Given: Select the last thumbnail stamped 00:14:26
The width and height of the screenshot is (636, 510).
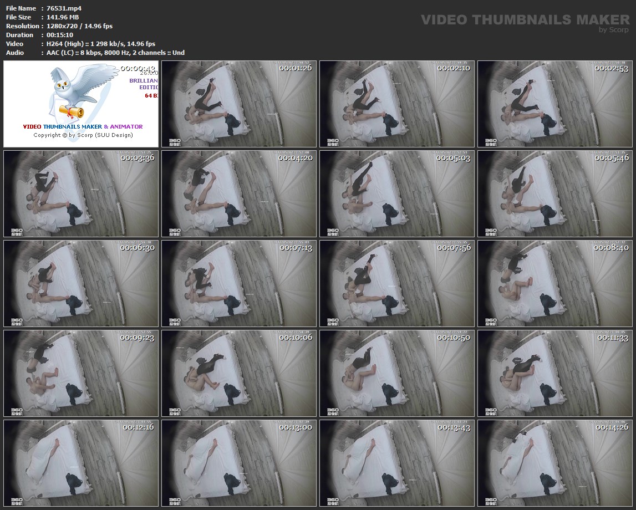Looking at the screenshot, I should click(x=554, y=463).
